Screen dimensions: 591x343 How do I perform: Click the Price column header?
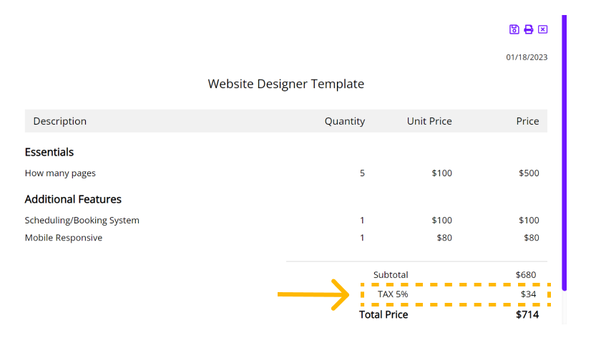tap(528, 121)
